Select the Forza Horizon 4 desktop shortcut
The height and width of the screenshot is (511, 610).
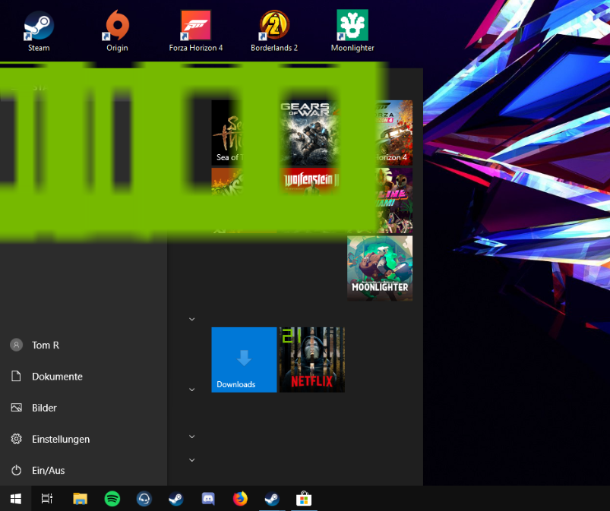[196, 31]
